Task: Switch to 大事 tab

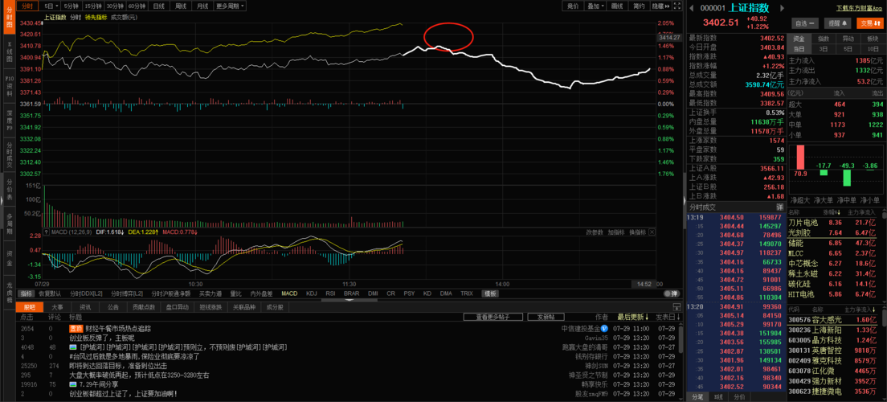Action: point(57,307)
